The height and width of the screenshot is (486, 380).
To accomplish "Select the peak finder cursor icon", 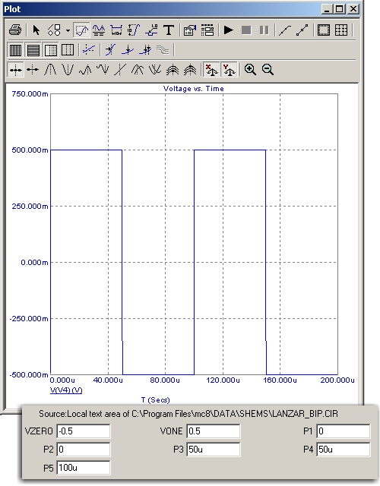I will [50, 69].
